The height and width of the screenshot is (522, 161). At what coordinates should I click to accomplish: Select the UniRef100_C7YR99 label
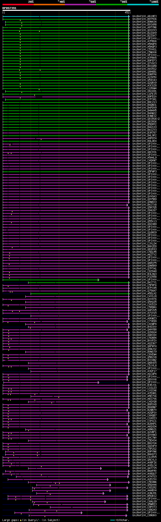point(144,321)
